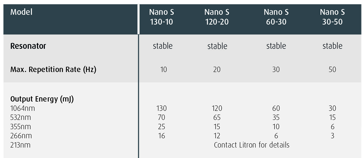Click the 532nm energy value 35

(x=276, y=118)
